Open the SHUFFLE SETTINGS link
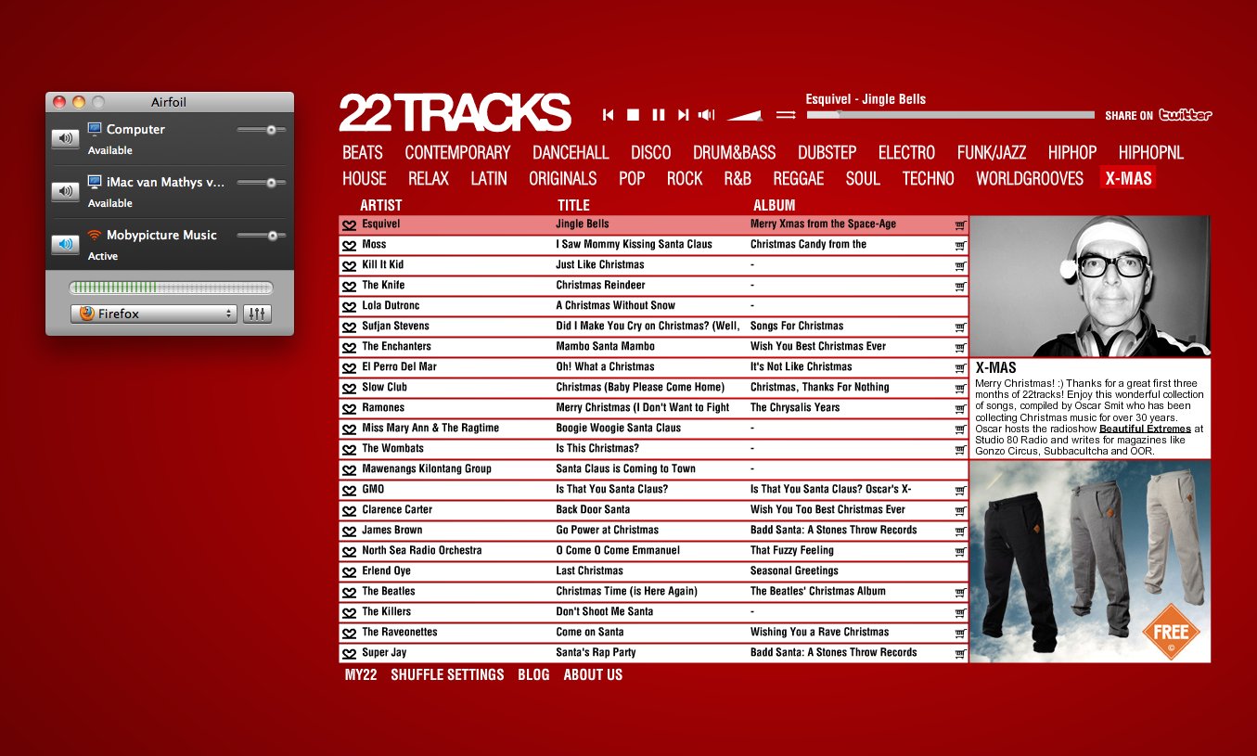This screenshot has width=1257, height=756. 447,675
